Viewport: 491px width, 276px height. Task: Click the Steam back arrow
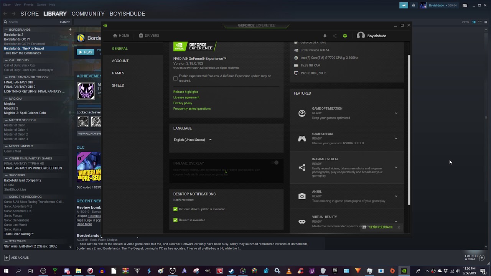[5, 14]
